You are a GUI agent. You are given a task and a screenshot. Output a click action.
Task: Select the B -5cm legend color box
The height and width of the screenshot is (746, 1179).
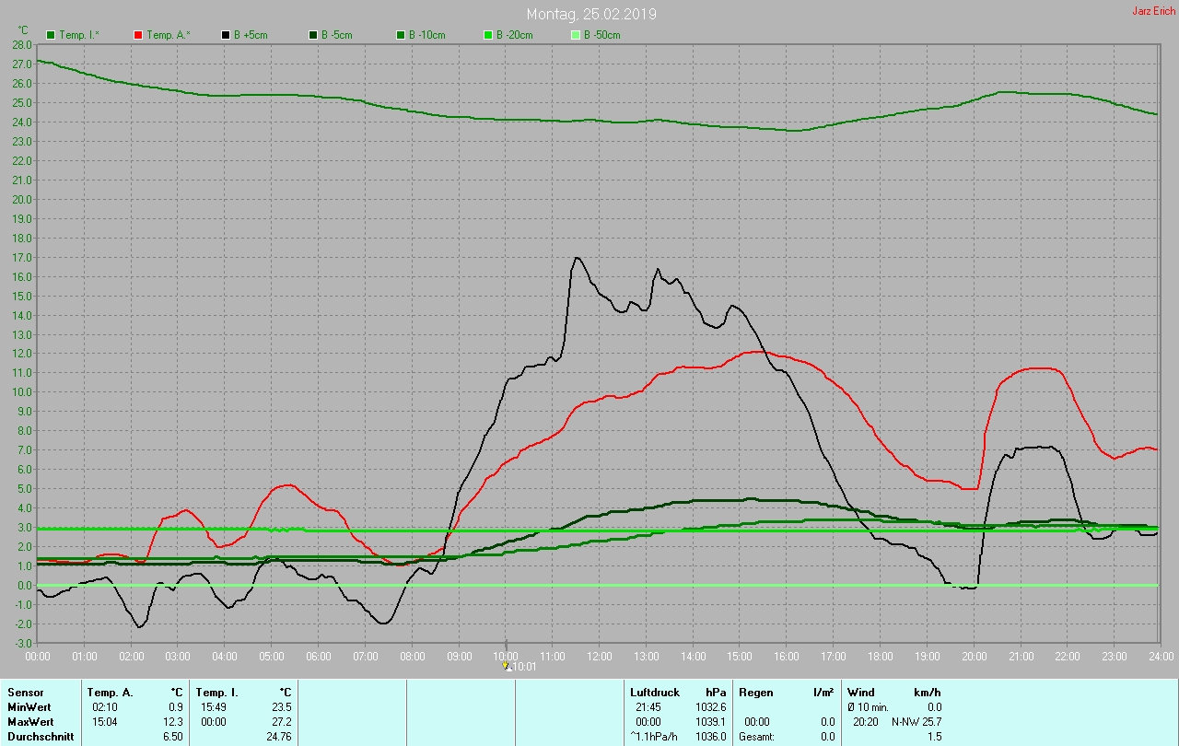[313, 35]
